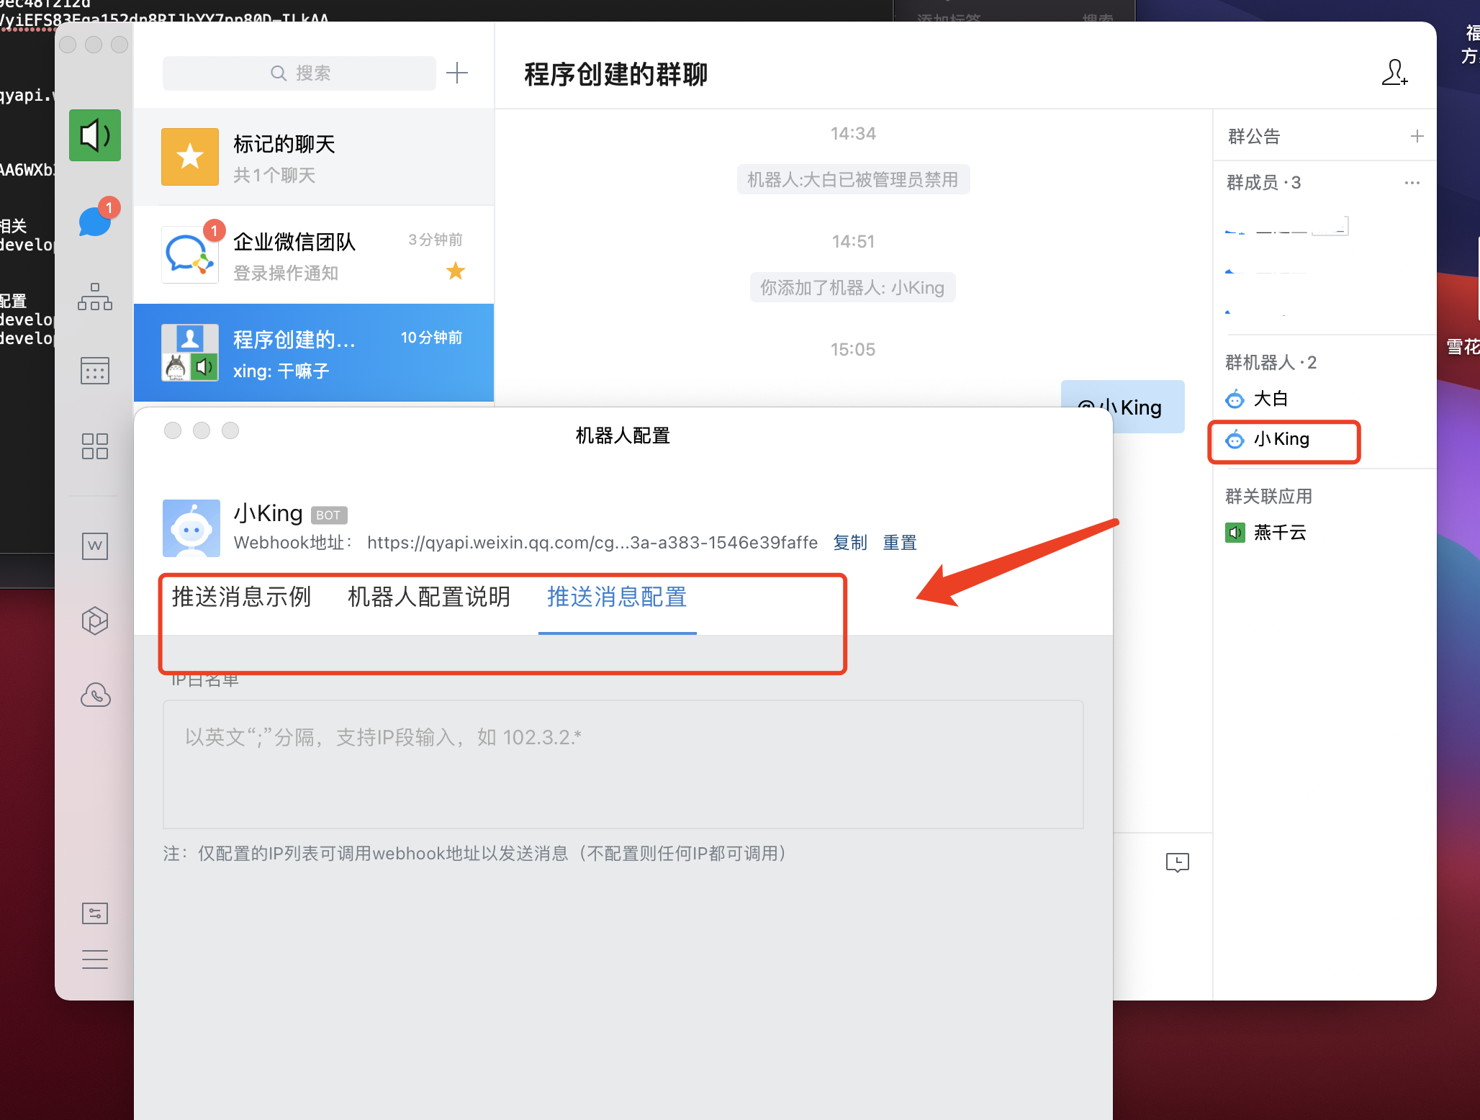This screenshot has height=1120, width=1480.
Task: Click 重置 to reset webhook address
Action: 900,543
